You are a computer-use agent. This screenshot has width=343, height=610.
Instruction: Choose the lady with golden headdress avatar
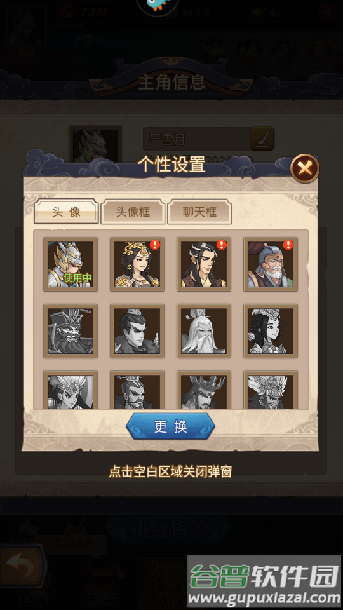(x=137, y=264)
